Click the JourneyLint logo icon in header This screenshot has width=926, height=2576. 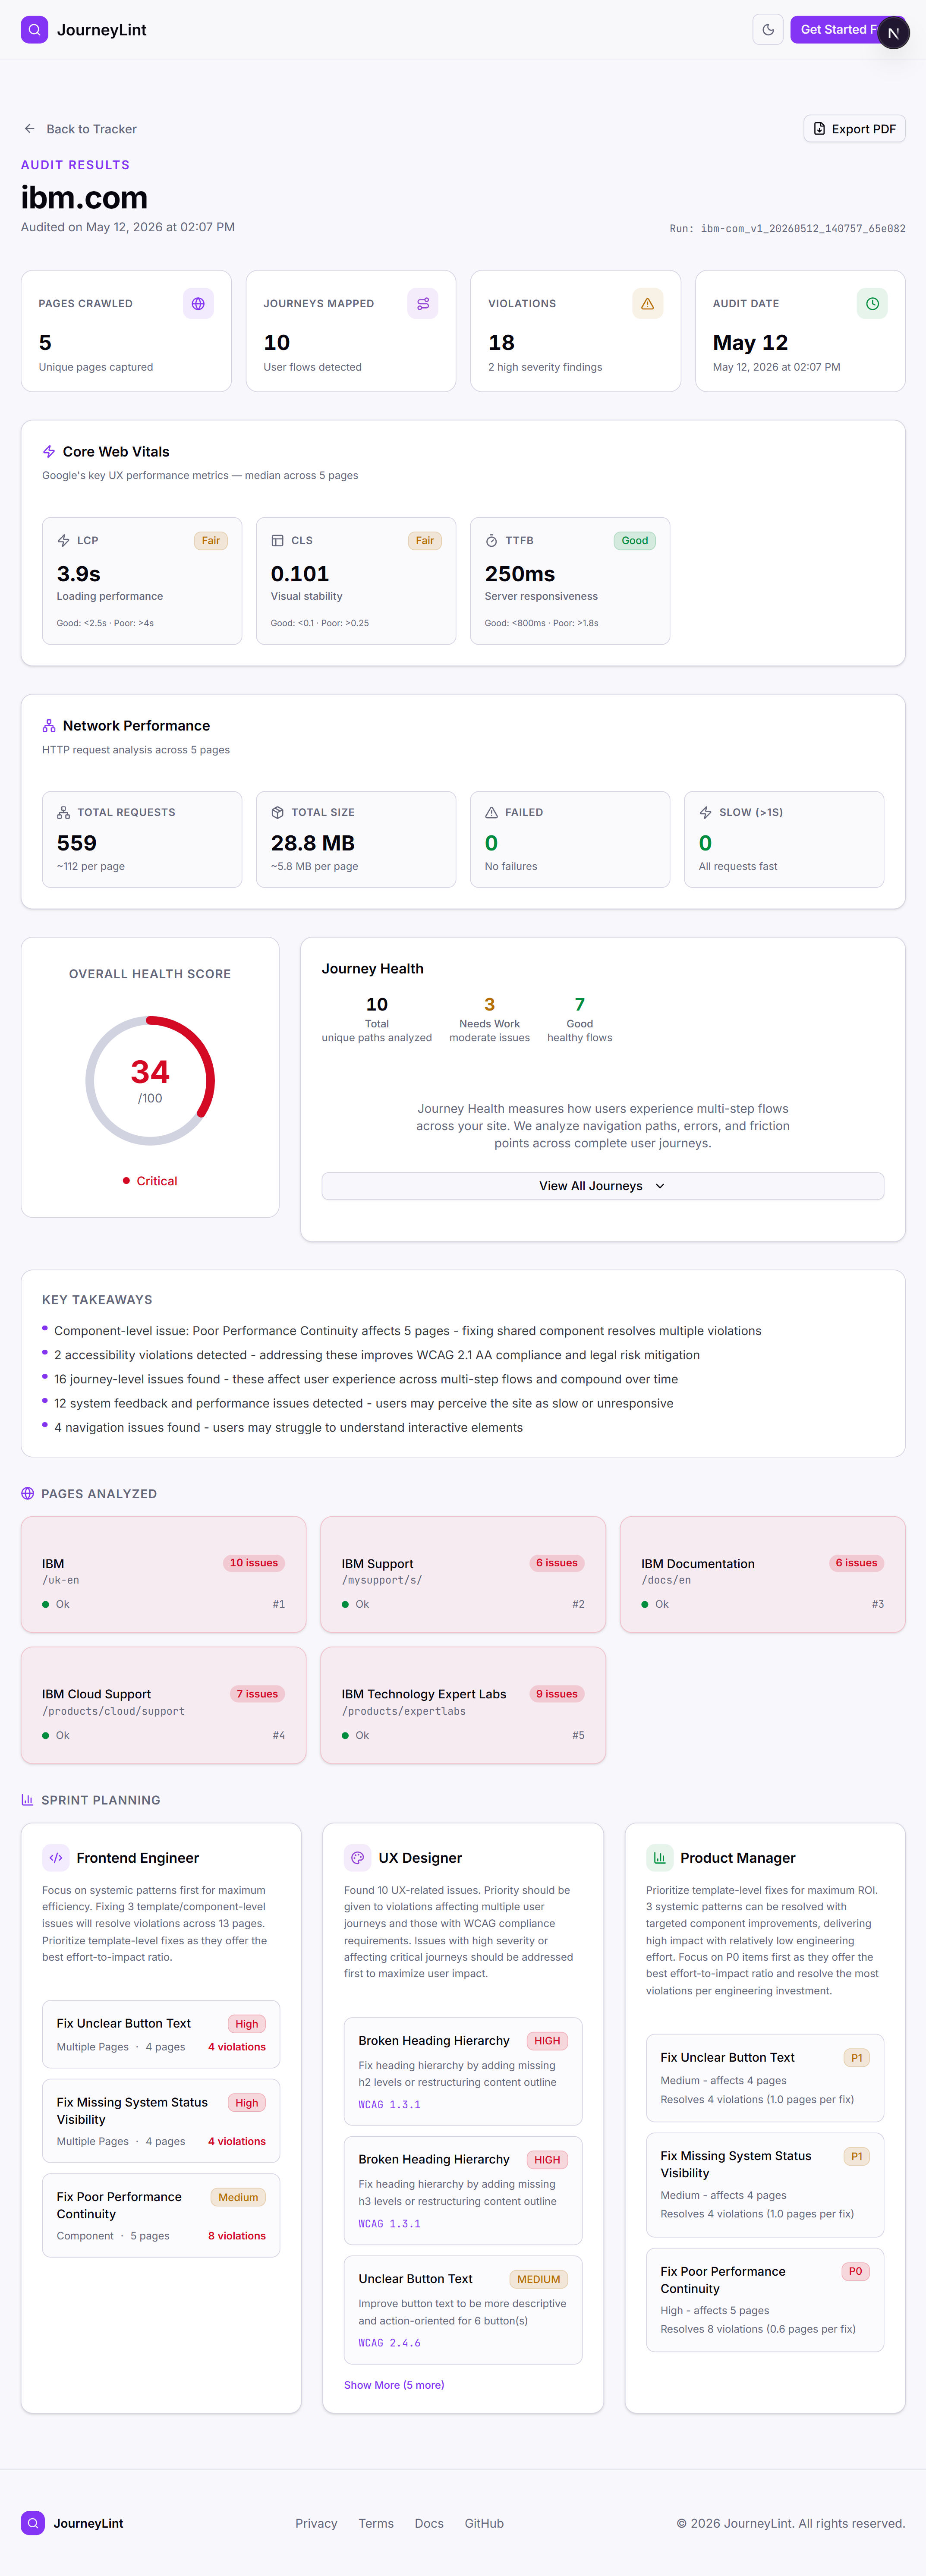coord(34,30)
